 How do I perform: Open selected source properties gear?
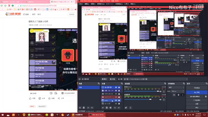(x=110, y=108)
